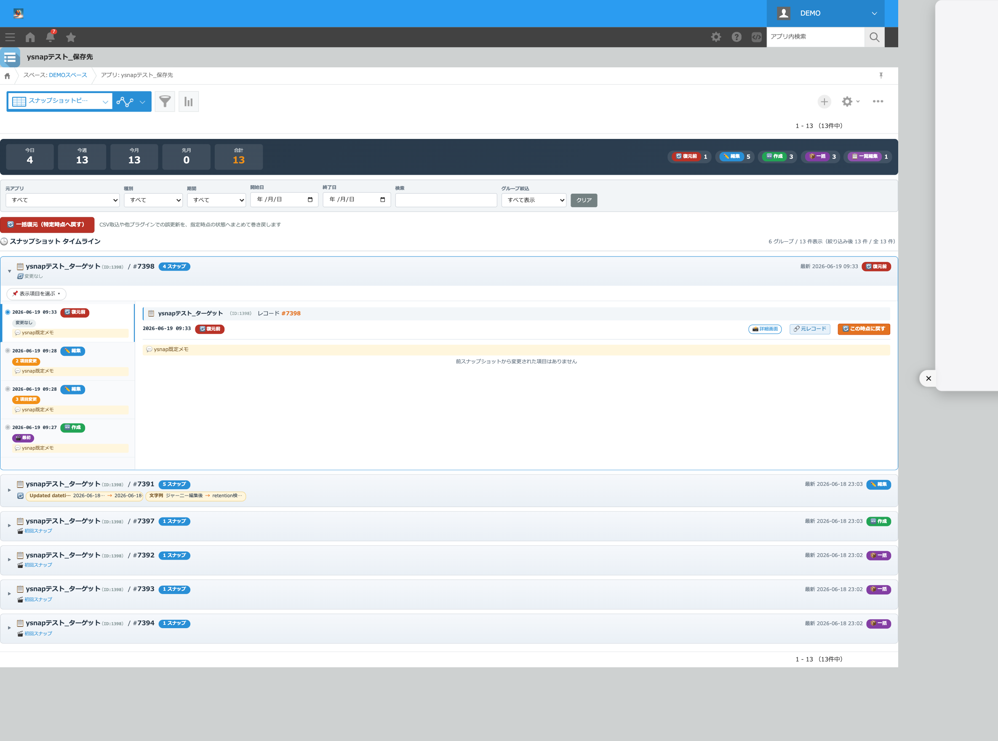Image resolution: width=998 pixels, height=741 pixels.
Task: Click the 検索 text input field
Action: point(446,200)
